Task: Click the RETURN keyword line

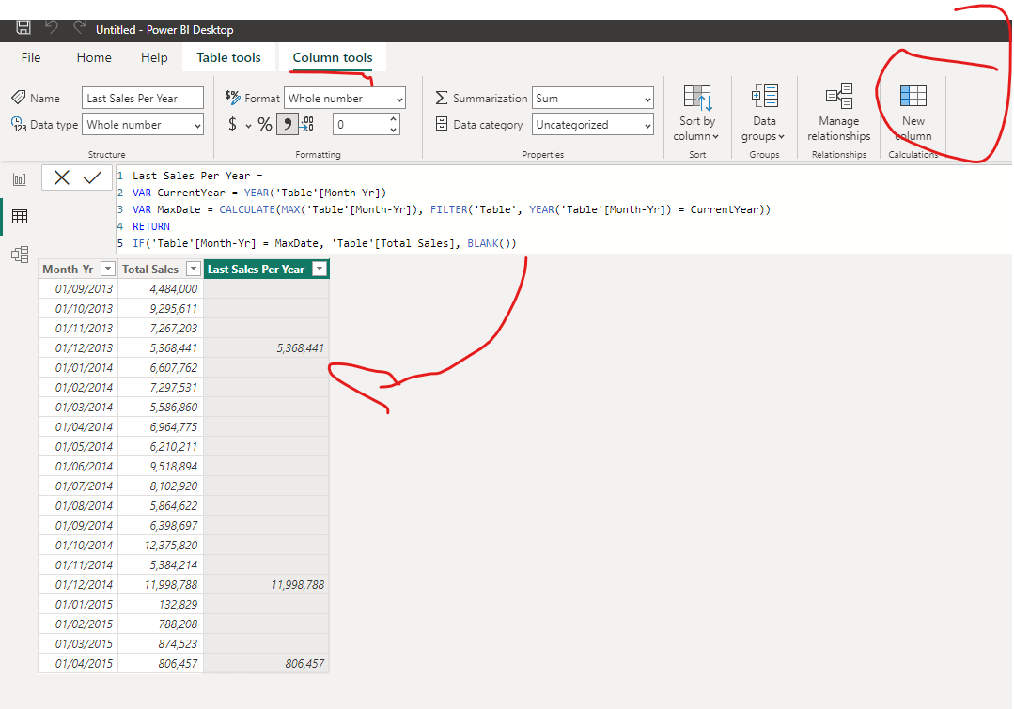Action: tap(150, 226)
